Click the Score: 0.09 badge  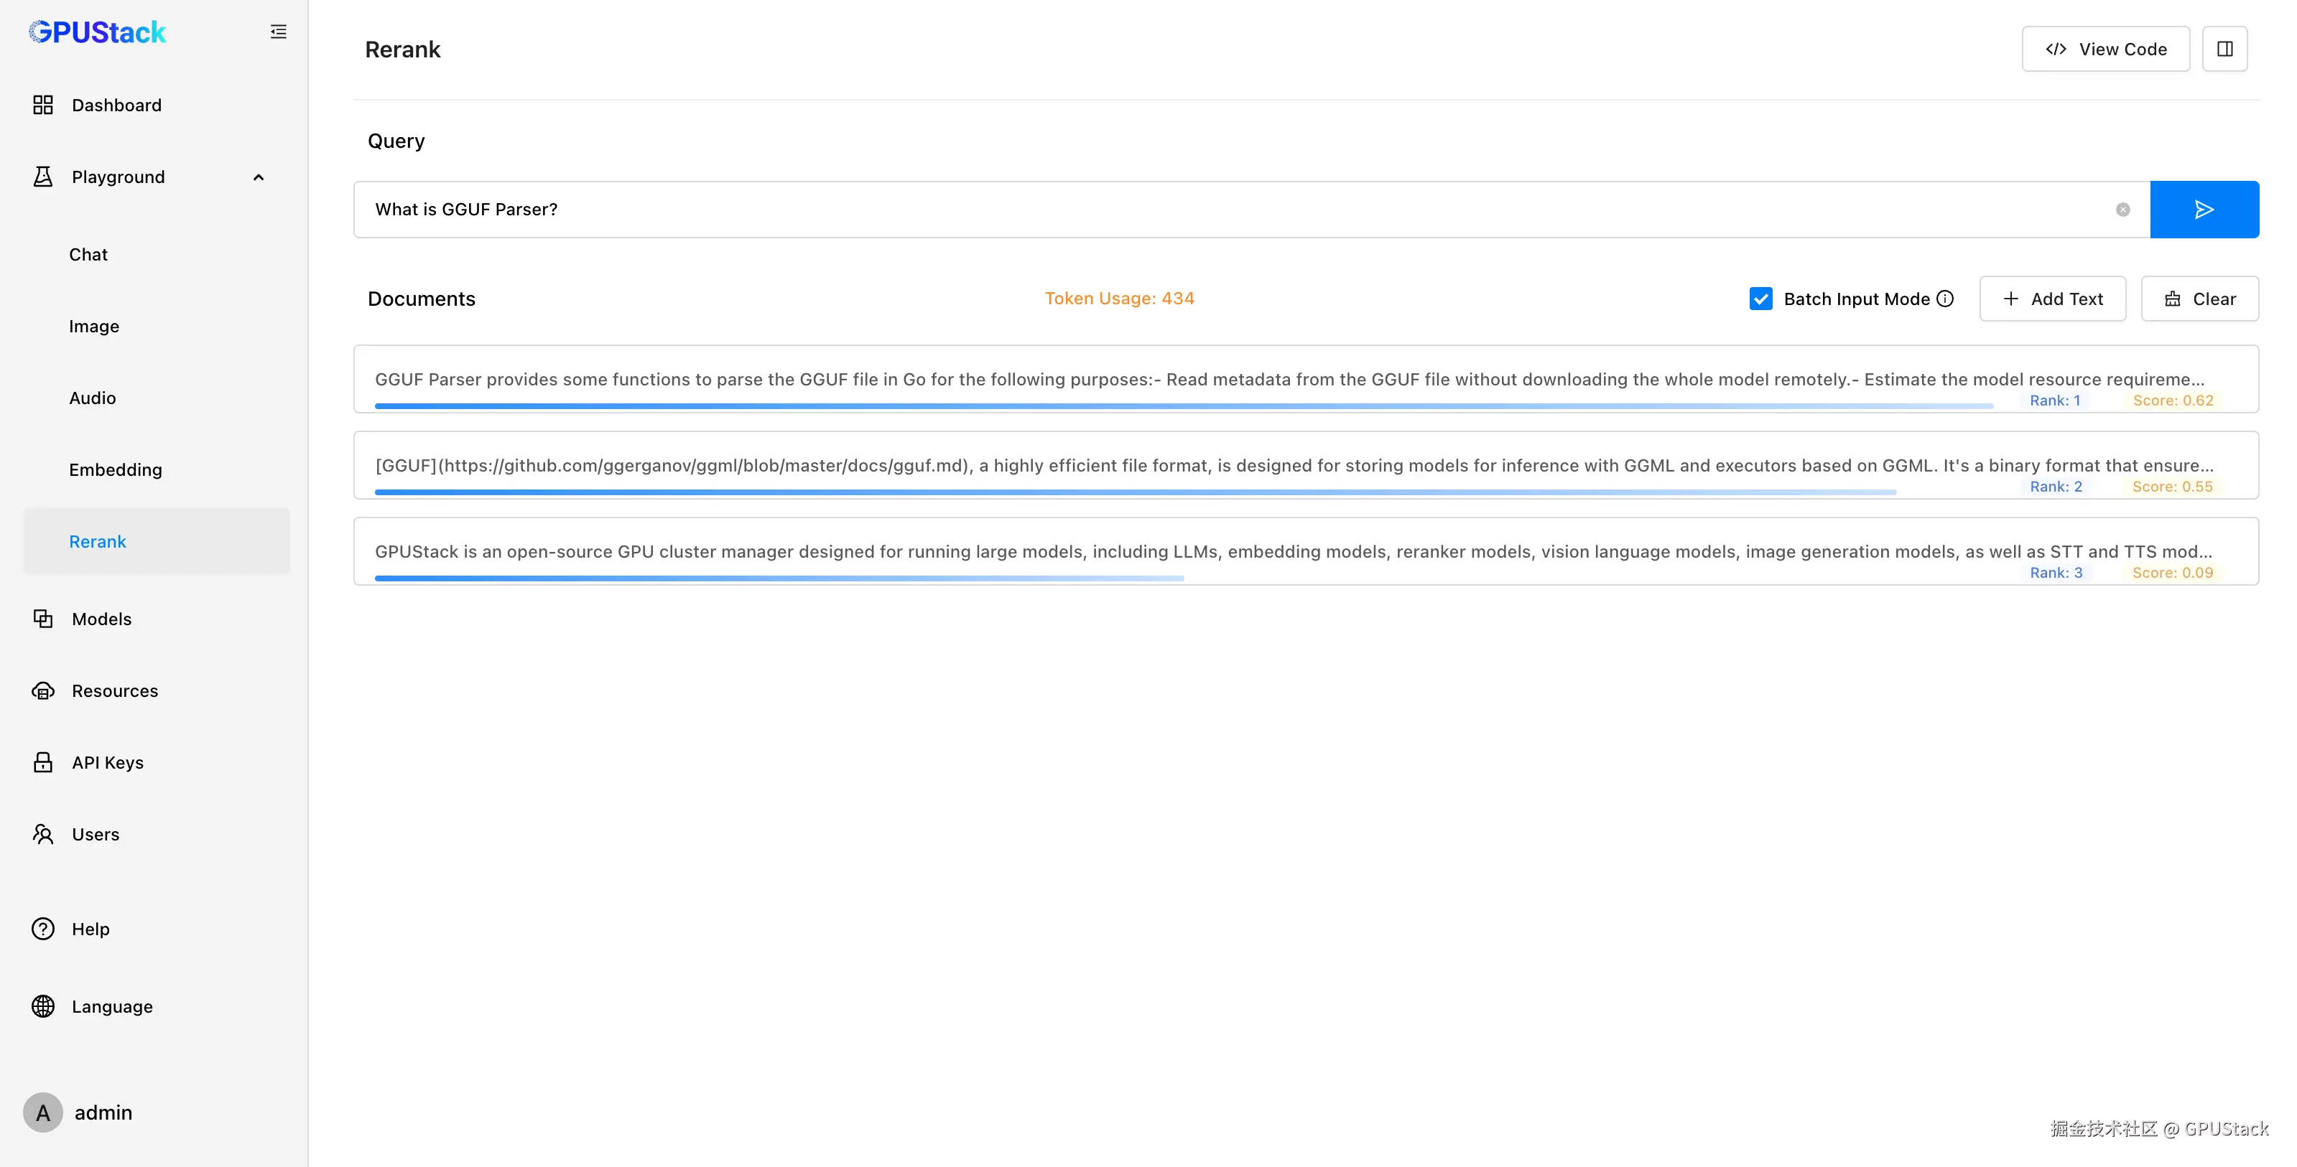click(x=2172, y=573)
